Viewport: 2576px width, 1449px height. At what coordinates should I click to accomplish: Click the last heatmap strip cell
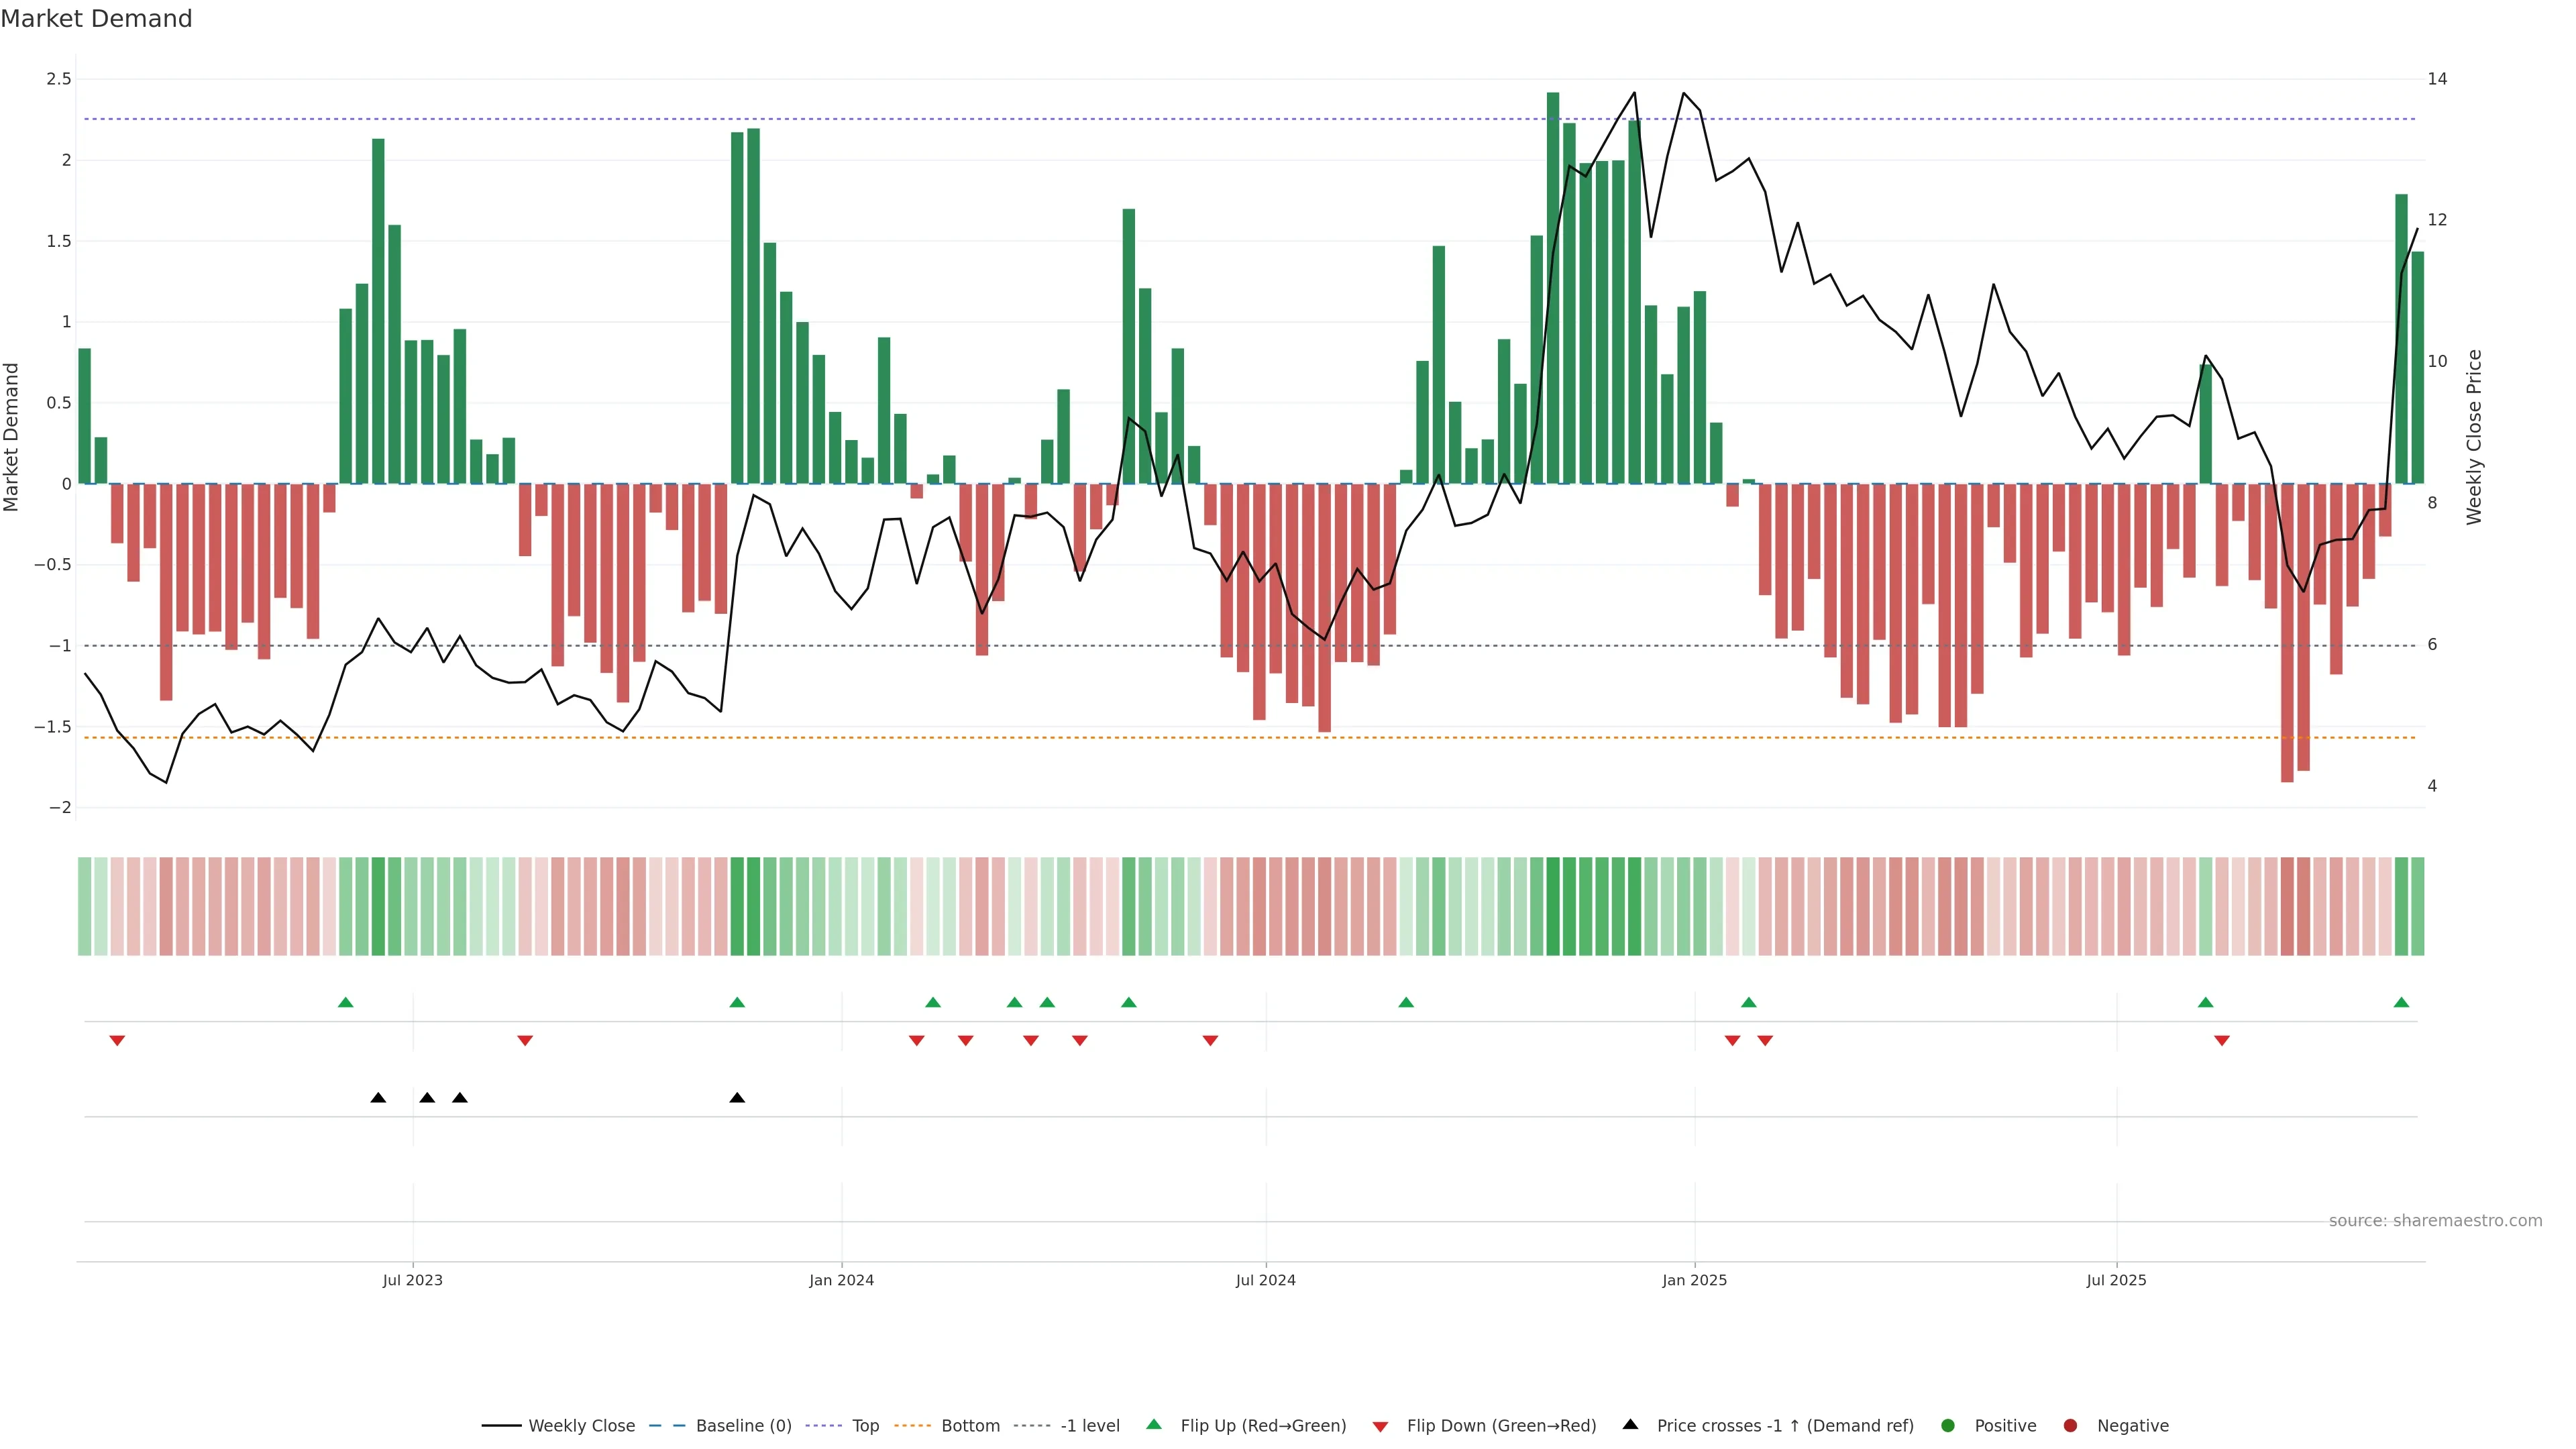pos(2417,906)
